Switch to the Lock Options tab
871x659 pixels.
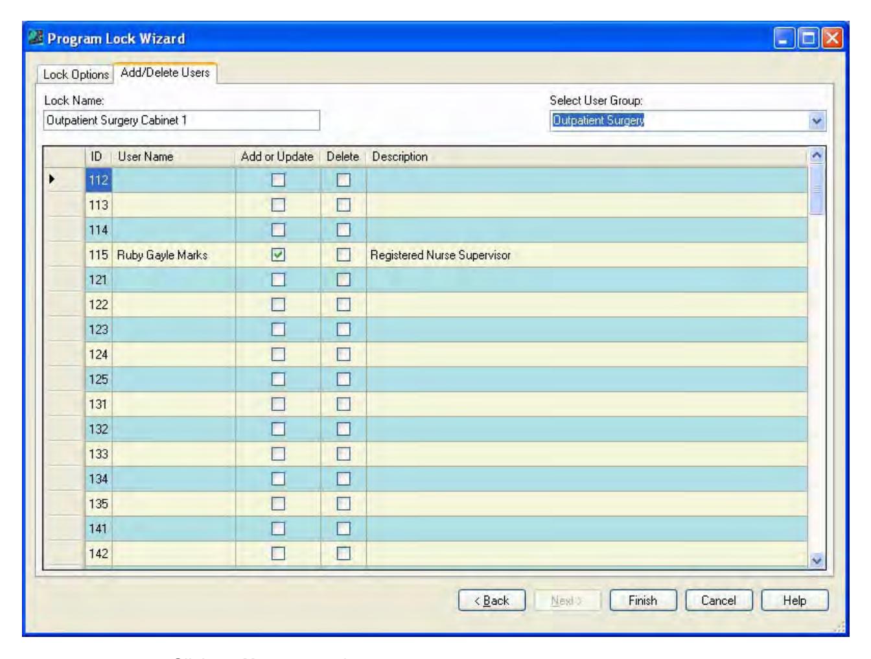(x=76, y=75)
